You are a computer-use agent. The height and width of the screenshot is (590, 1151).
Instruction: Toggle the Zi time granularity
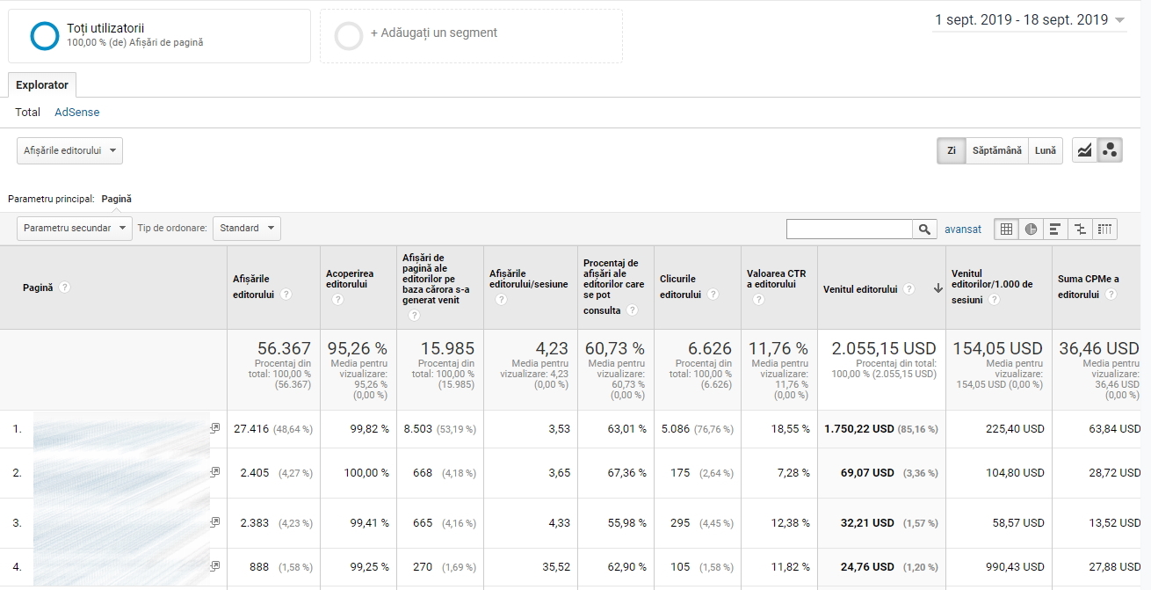coord(951,150)
